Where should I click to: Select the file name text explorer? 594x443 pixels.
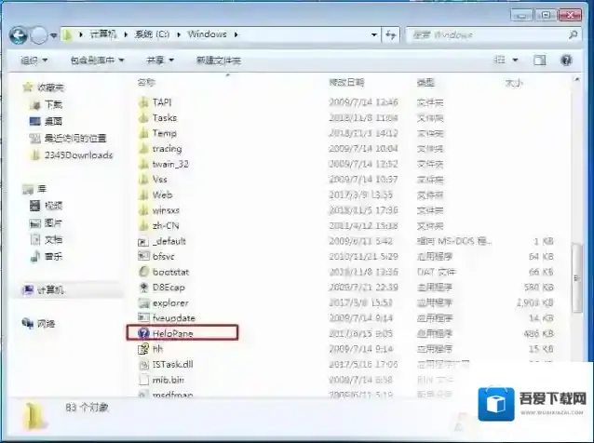[x=170, y=302]
